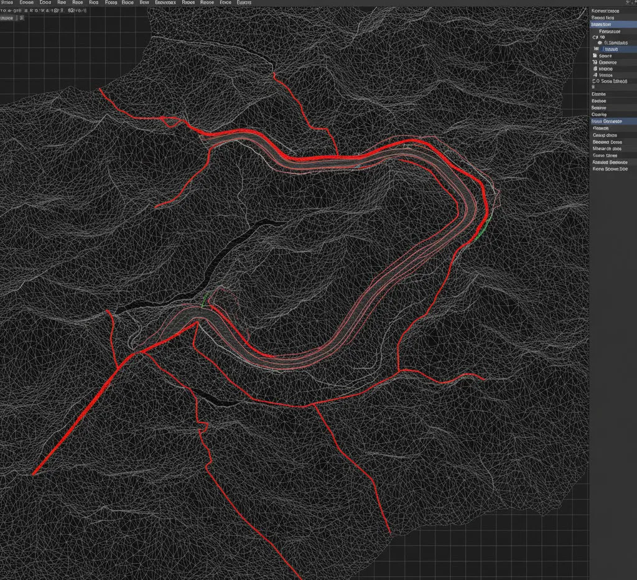Click the last entry in the properties list
The height and width of the screenshot is (580, 637).
(613, 168)
